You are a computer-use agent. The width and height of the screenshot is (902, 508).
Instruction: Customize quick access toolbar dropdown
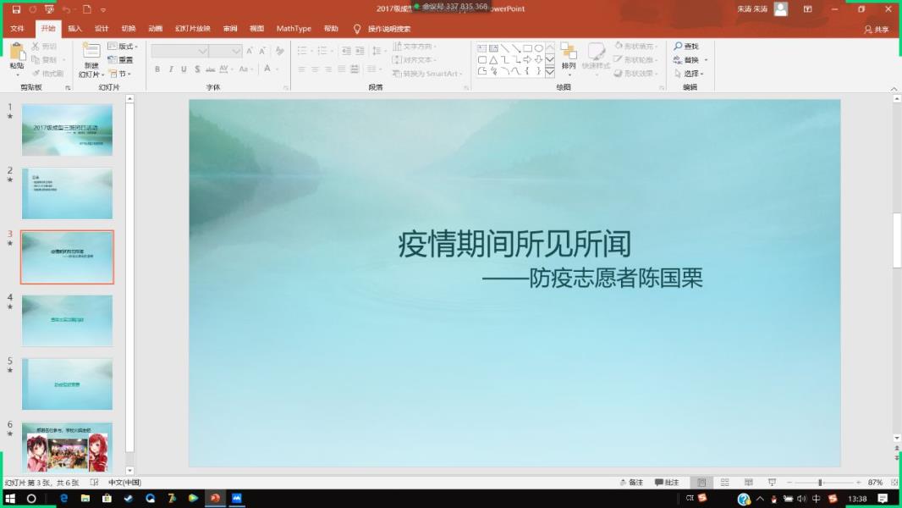103,10
